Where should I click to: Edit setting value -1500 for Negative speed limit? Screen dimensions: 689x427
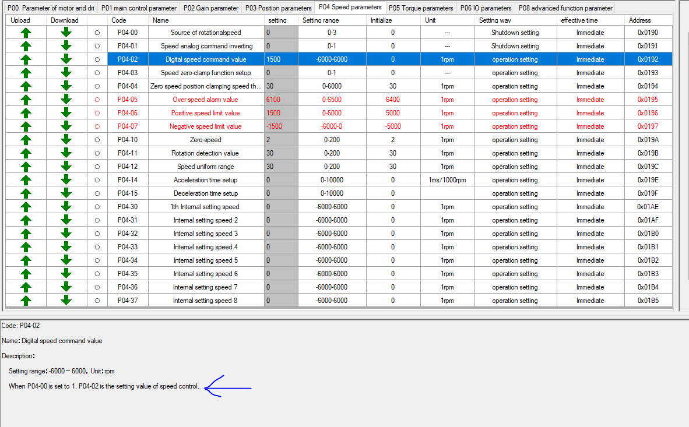(x=281, y=126)
